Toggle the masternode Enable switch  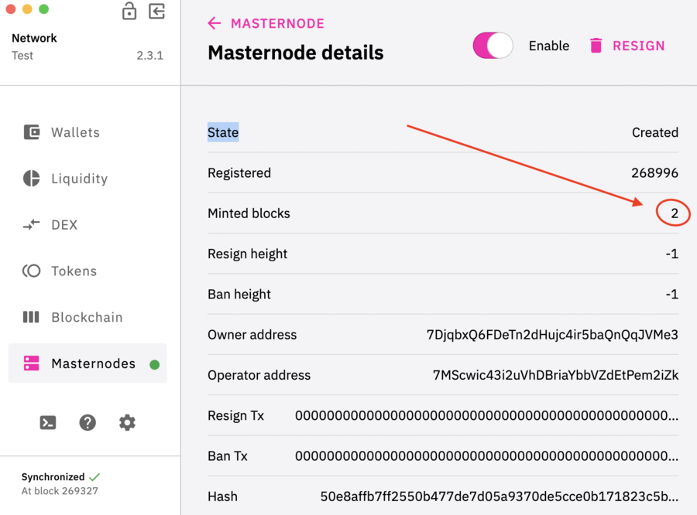coord(493,46)
